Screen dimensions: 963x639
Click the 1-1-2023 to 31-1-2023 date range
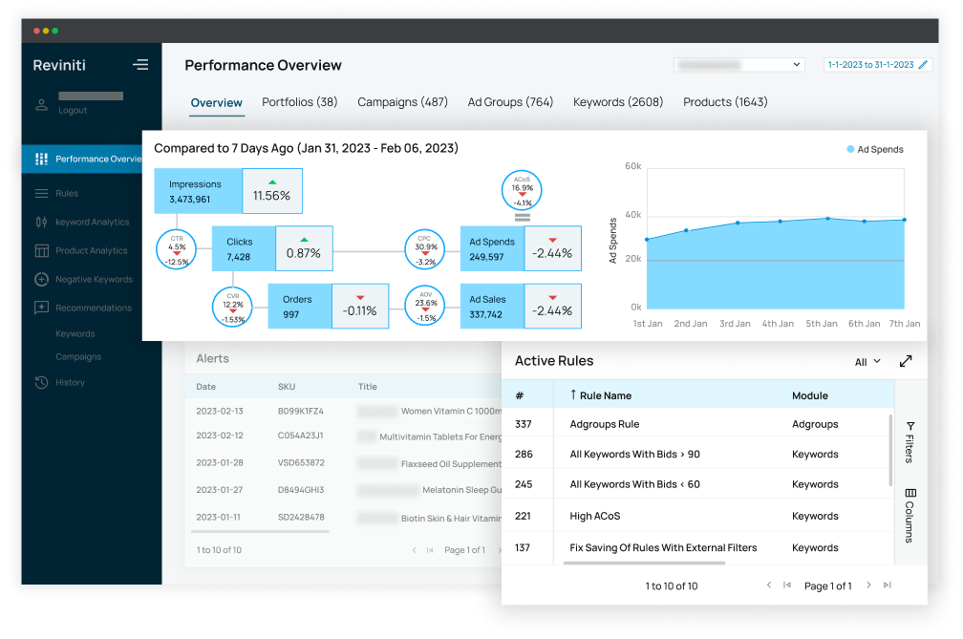[x=870, y=64]
